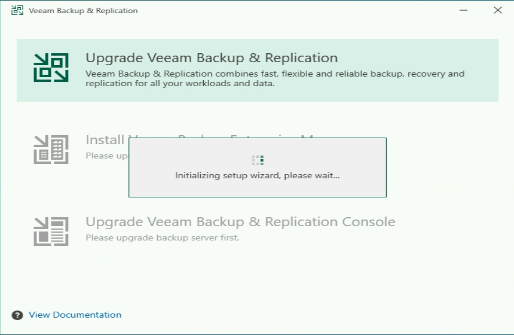Click the 'Initializing setup wizard, please wait' message
This screenshot has height=335, width=514.
coord(257,176)
